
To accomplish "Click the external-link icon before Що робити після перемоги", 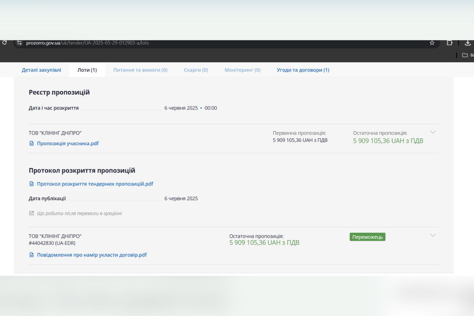I will pos(32,213).
